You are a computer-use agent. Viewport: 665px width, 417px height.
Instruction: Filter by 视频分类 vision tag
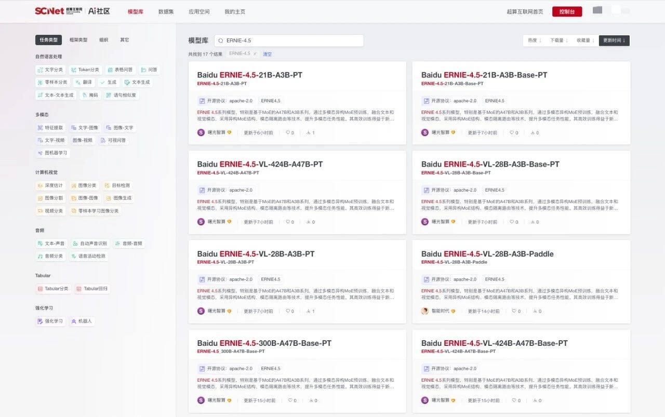[x=50, y=211]
